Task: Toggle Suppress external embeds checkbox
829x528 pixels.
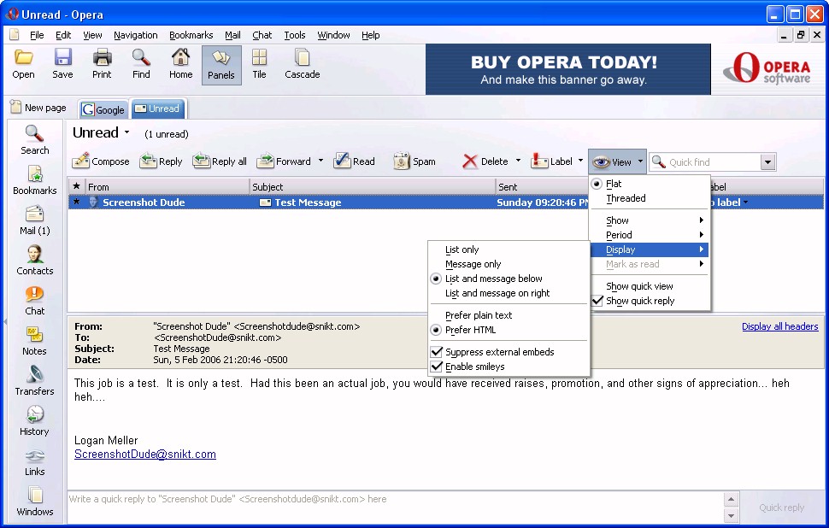Action: 437,352
